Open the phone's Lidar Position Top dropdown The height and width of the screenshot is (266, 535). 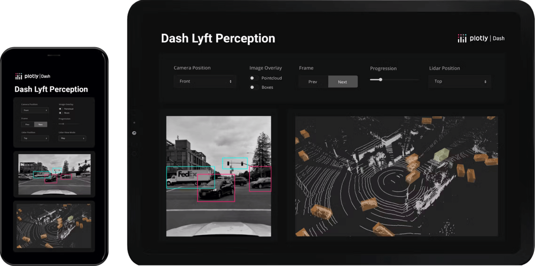[x=35, y=138]
